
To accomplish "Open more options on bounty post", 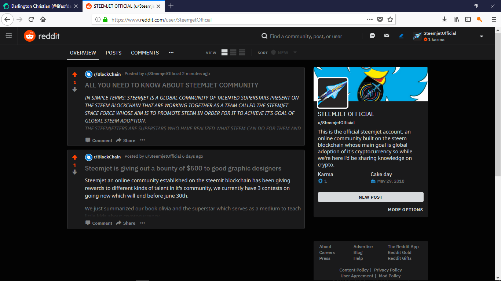I will click(142, 223).
